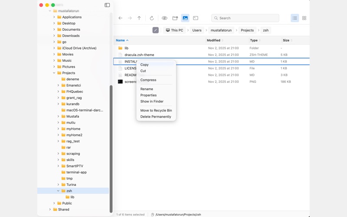
Task: Refresh the current folder listing
Action: pyautogui.click(x=151, y=18)
